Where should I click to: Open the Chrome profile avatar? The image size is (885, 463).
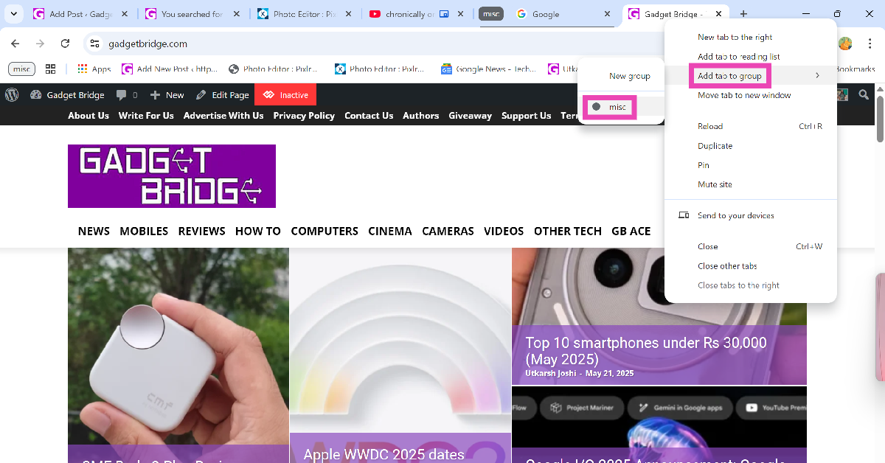tap(845, 43)
